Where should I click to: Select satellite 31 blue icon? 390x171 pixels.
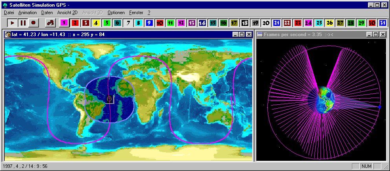click(x=383, y=23)
